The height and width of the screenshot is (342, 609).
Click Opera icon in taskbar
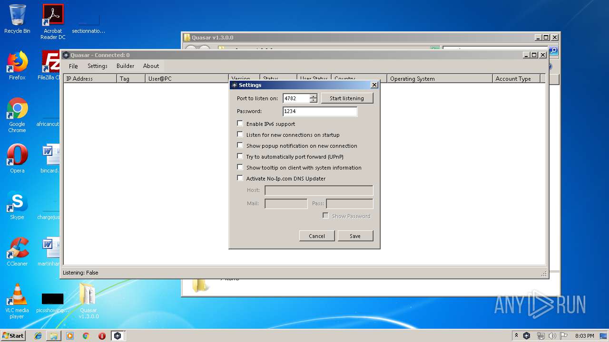coord(102,336)
